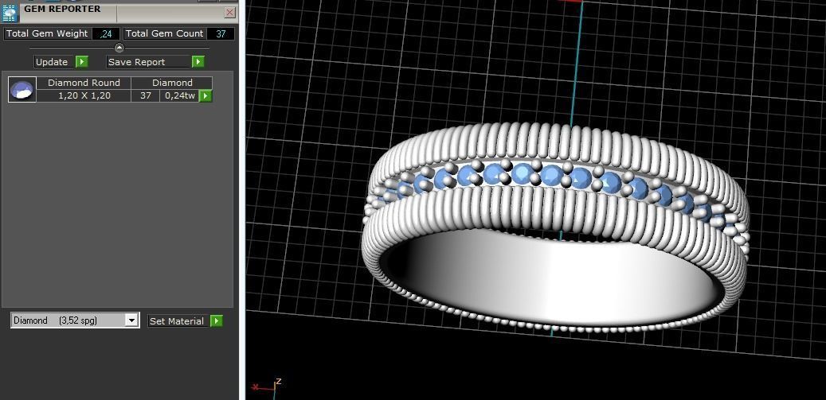Image resolution: width=826 pixels, height=400 pixels.
Task: Click the XZ axis indicator in viewport
Action: [267, 386]
